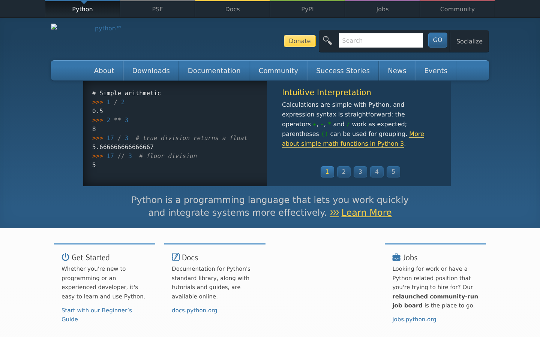
Task: Select the Community top-bar tab
Action: coord(457,9)
